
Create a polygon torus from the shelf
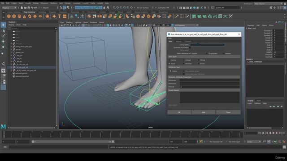click(30, 17)
